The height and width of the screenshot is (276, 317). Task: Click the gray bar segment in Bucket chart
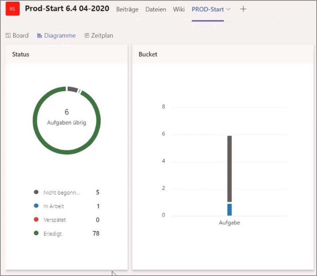coord(229,168)
